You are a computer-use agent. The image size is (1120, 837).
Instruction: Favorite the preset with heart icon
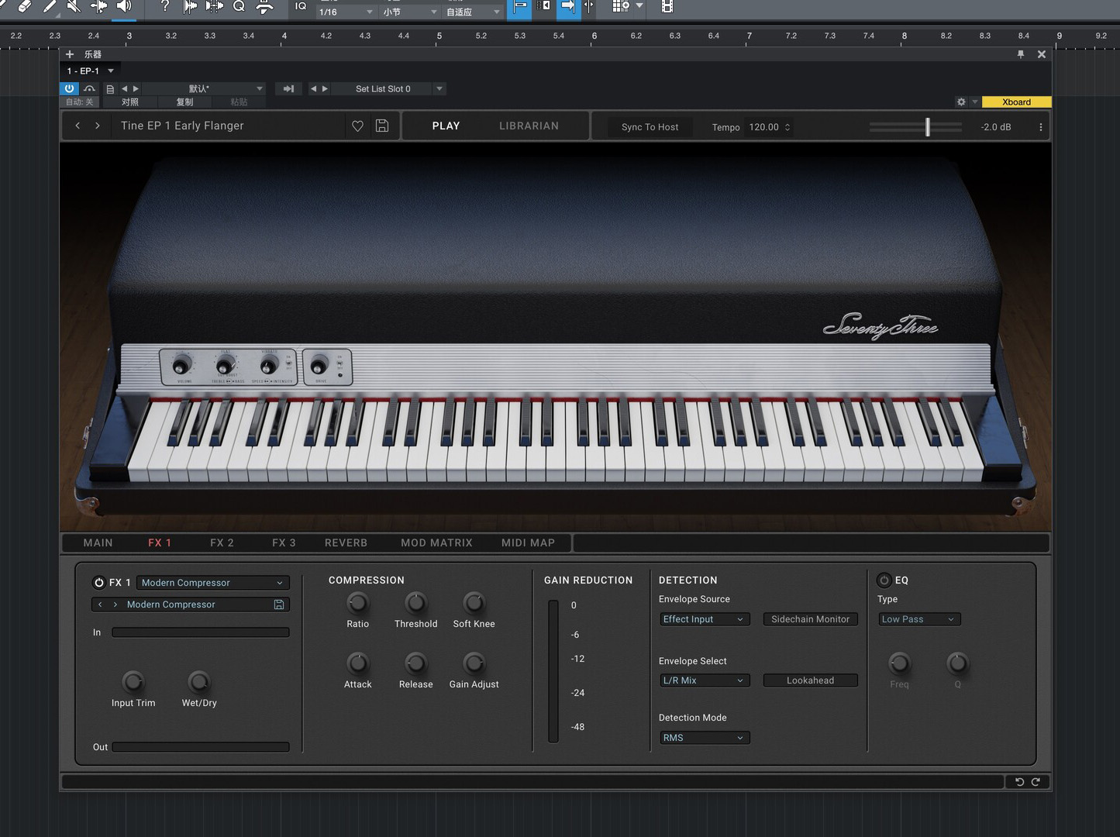[357, 126]
